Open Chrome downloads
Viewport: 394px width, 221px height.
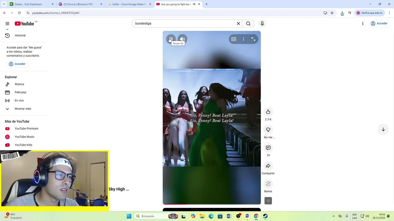click(x=342, y=13)
